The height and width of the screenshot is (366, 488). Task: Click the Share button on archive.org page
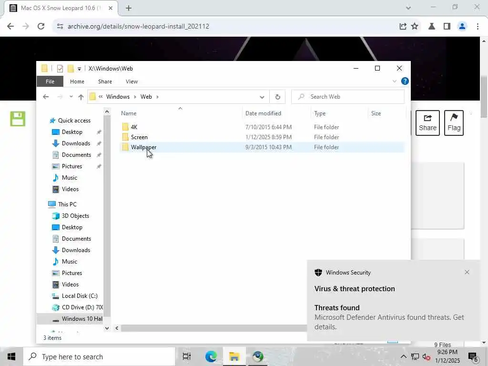pyautogui.click(x=427, y=122)
